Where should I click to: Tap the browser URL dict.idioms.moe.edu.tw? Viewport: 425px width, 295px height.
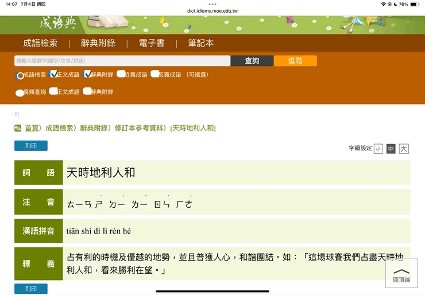[212, 11]
